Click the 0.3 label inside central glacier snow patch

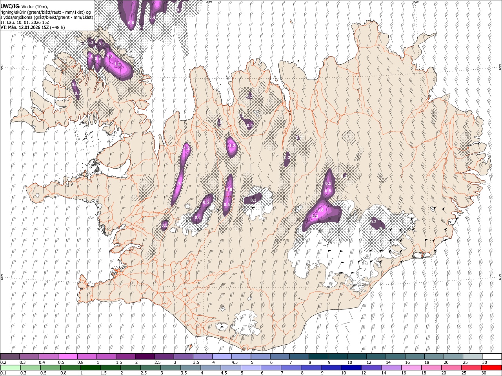pyautogui.click(x=253, y=200)
